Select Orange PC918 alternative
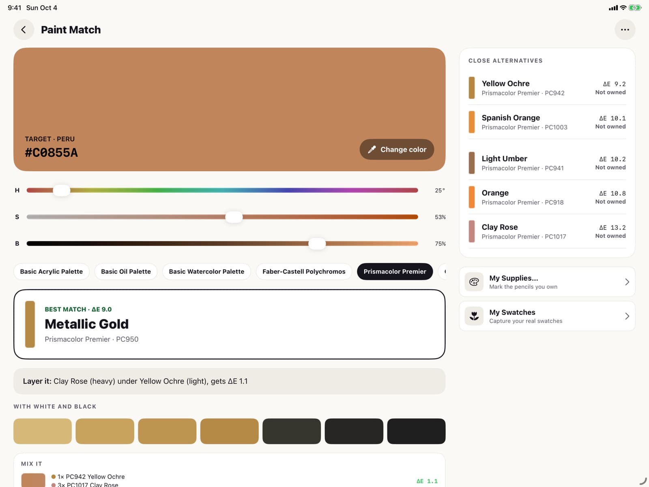The image size is (649, 487). pyautogui.click(x=547, y=197)
